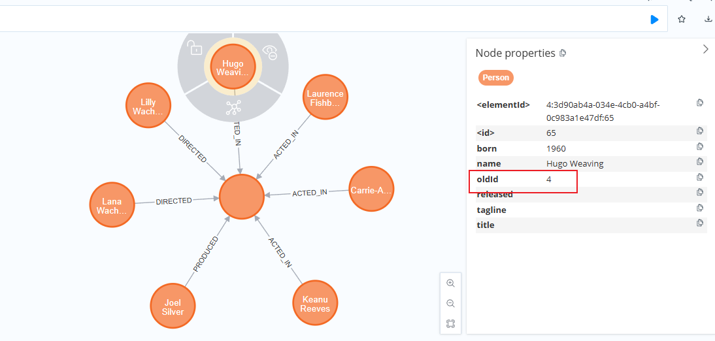Image resolution: width=715 pixels, height=341 pixels.
Task: Copy the title property value
Action: 700,223
